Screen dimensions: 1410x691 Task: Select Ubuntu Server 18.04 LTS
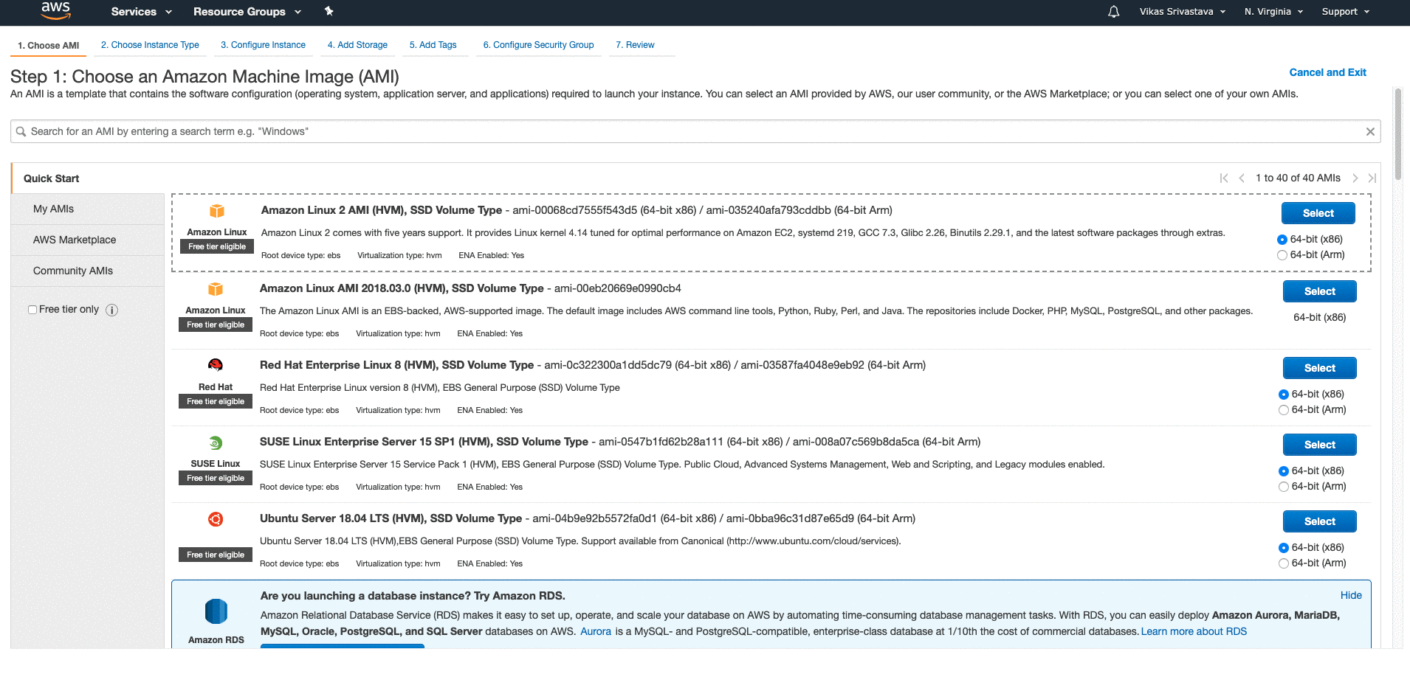pyautogui.click(x=1320, y=521)
